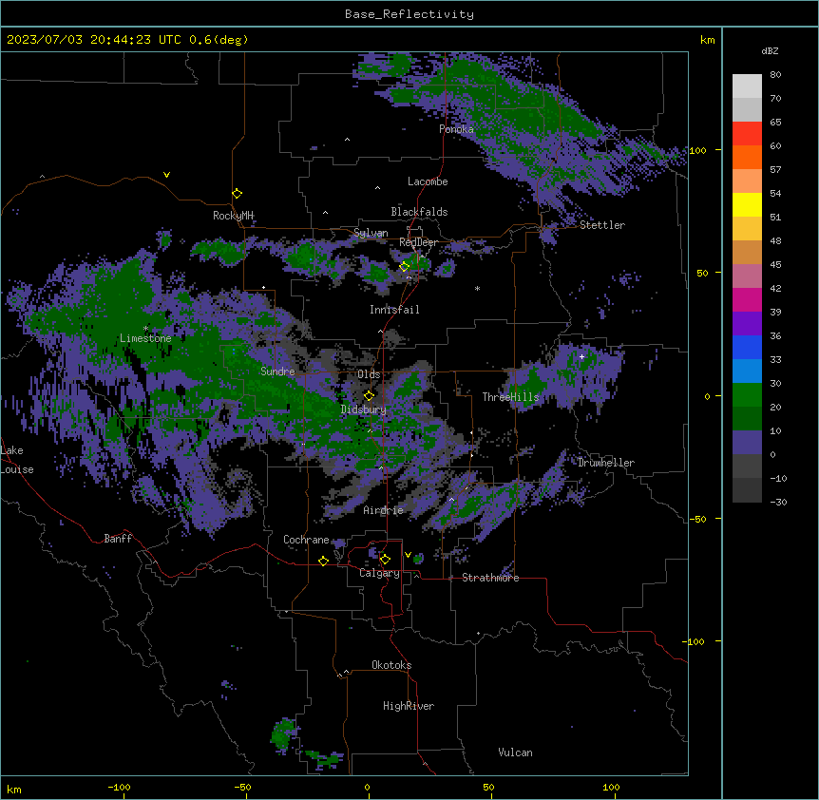Click the Olds city label
819x800 pixels.
tap(369, 374)
